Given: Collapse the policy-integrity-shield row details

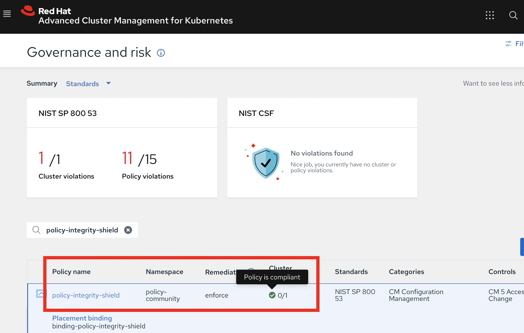Looking at the screenshot, I should pos(41,293).
